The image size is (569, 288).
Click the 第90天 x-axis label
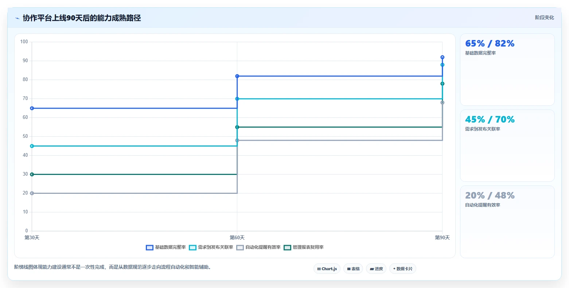tap(443, 238)
